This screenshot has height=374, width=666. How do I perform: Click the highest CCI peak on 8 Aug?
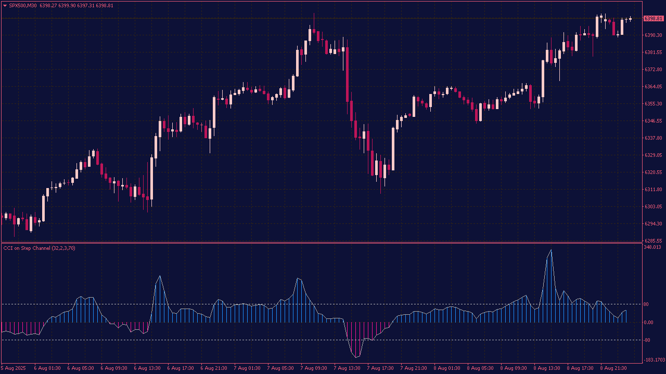pos(551,250)
